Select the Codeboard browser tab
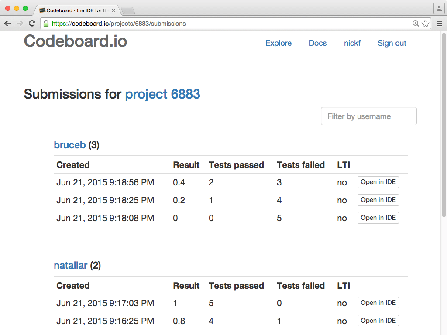 (x=77, y=10)
